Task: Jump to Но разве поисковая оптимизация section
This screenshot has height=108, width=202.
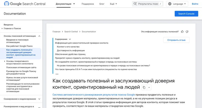Action: 103,66
